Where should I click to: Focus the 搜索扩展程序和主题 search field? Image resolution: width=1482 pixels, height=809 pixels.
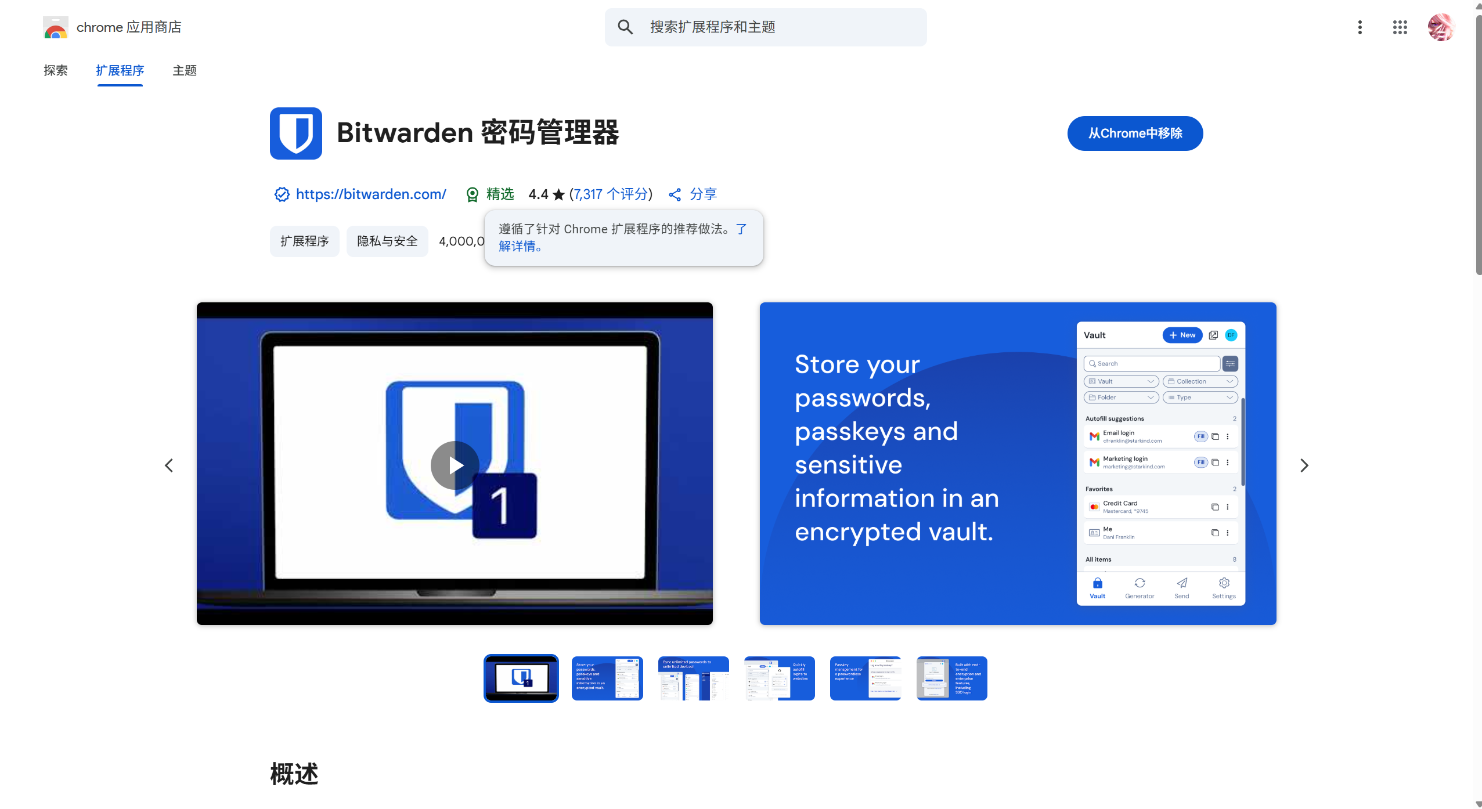point(765,27)
